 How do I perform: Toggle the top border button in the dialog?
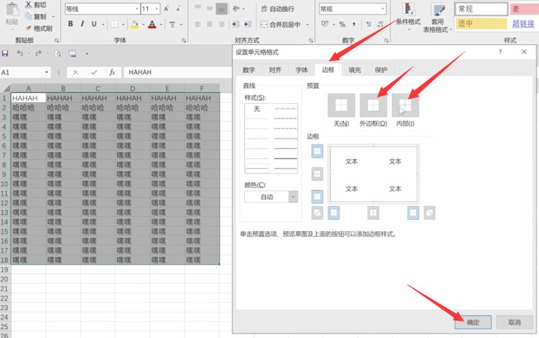317,151
